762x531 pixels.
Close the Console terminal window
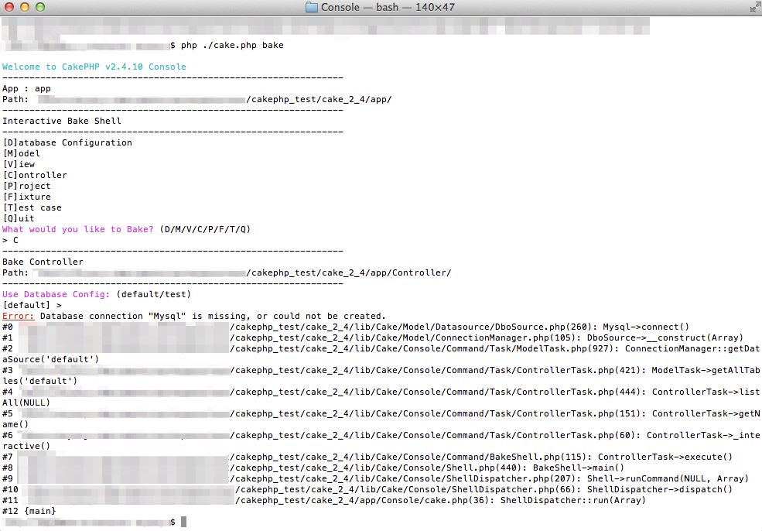pyautogui.click(x=9, y=7)
